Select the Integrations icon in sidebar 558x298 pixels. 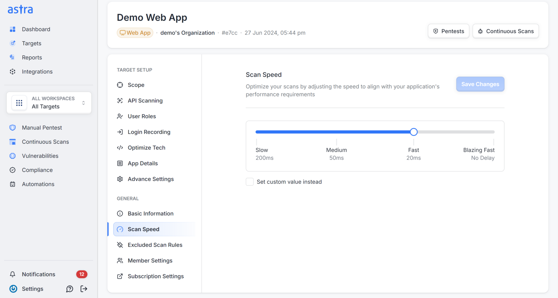coord(13,72)
